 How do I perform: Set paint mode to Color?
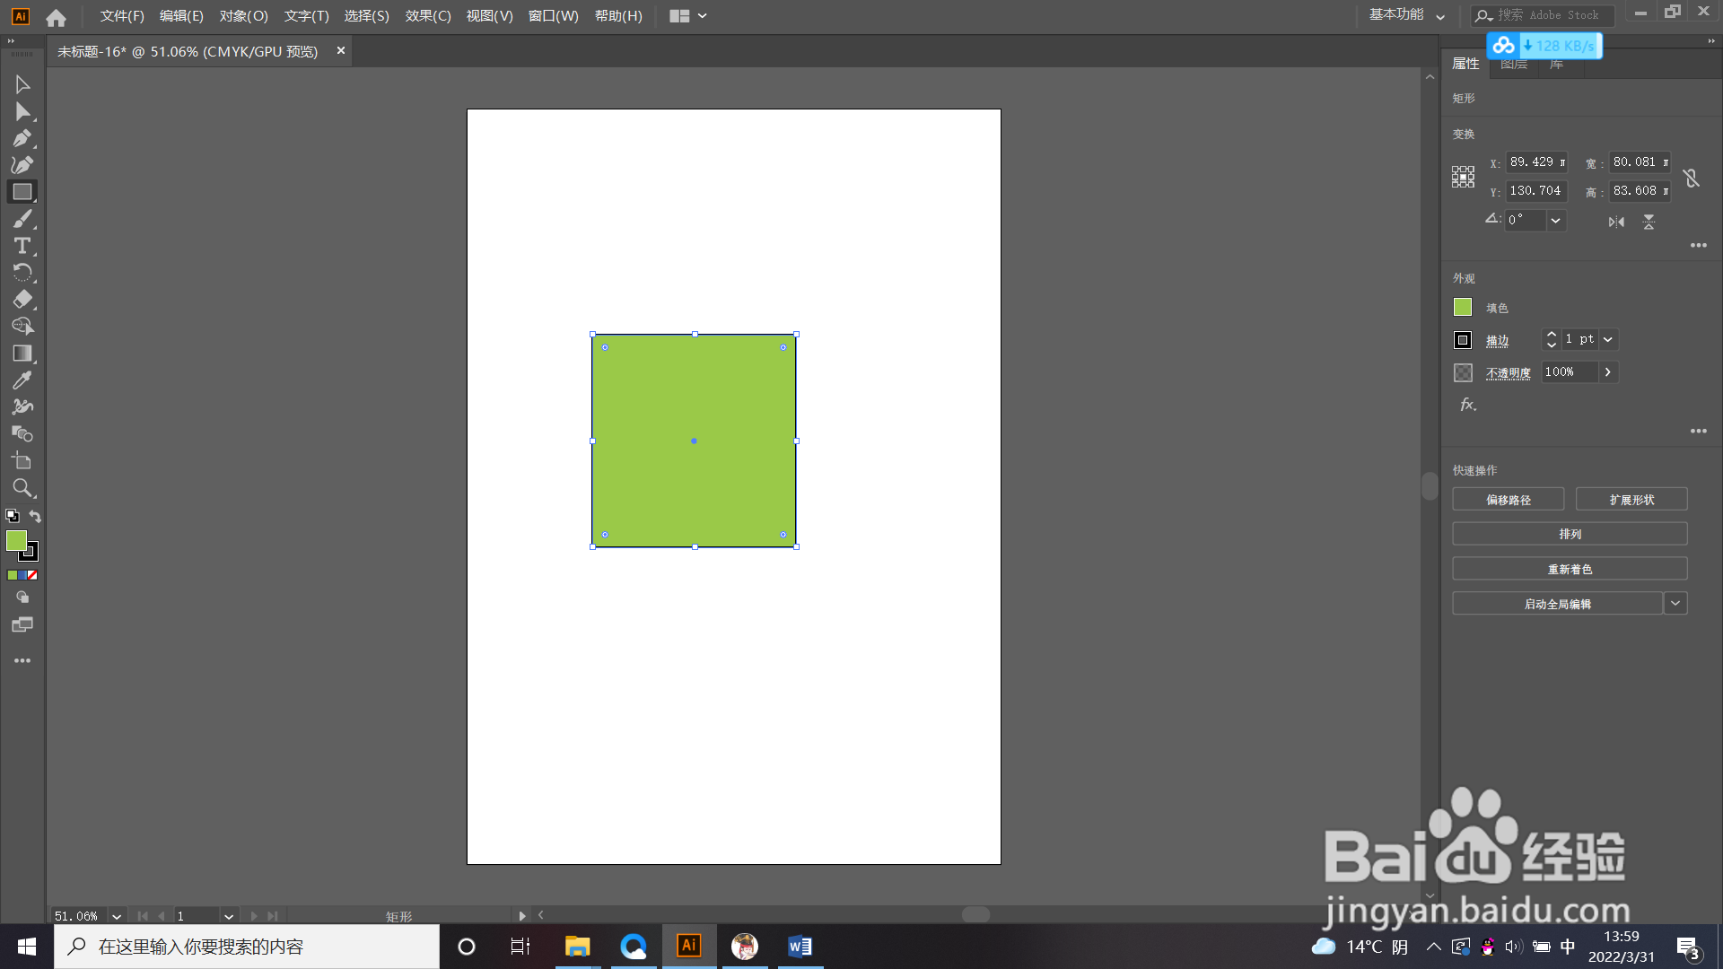13,575
